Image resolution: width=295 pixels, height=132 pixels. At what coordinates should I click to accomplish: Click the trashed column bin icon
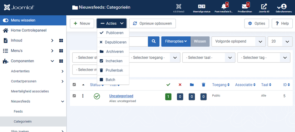click(204, 85)
